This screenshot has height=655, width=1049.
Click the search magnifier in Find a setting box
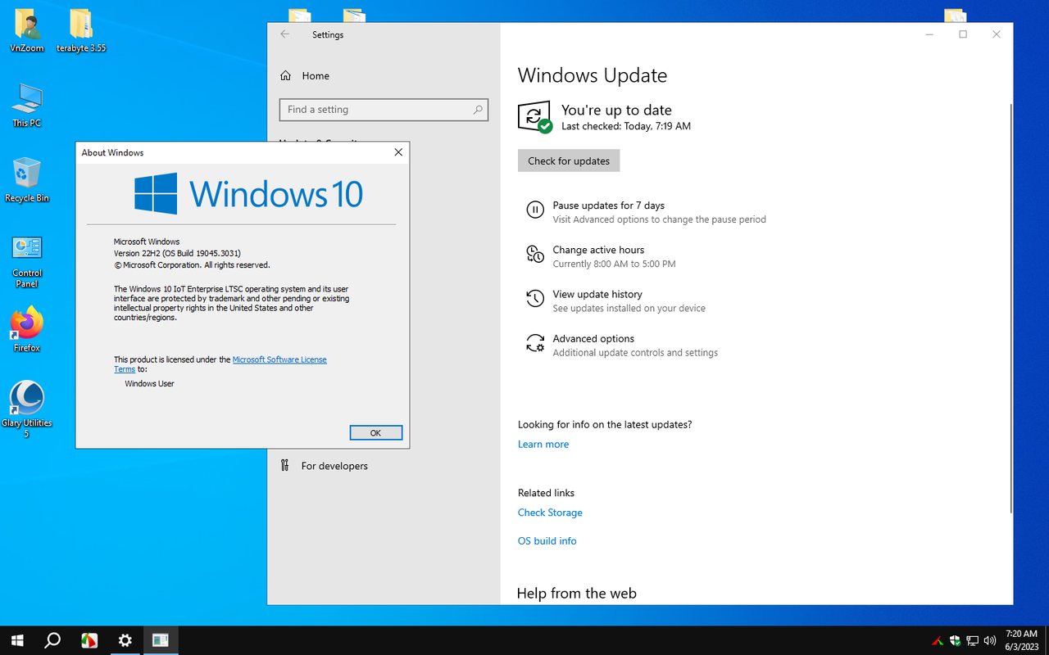point(478,110)
